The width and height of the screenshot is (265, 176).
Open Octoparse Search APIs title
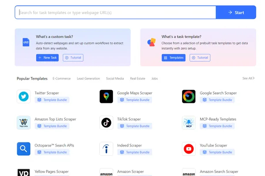(x=54, y=145)
